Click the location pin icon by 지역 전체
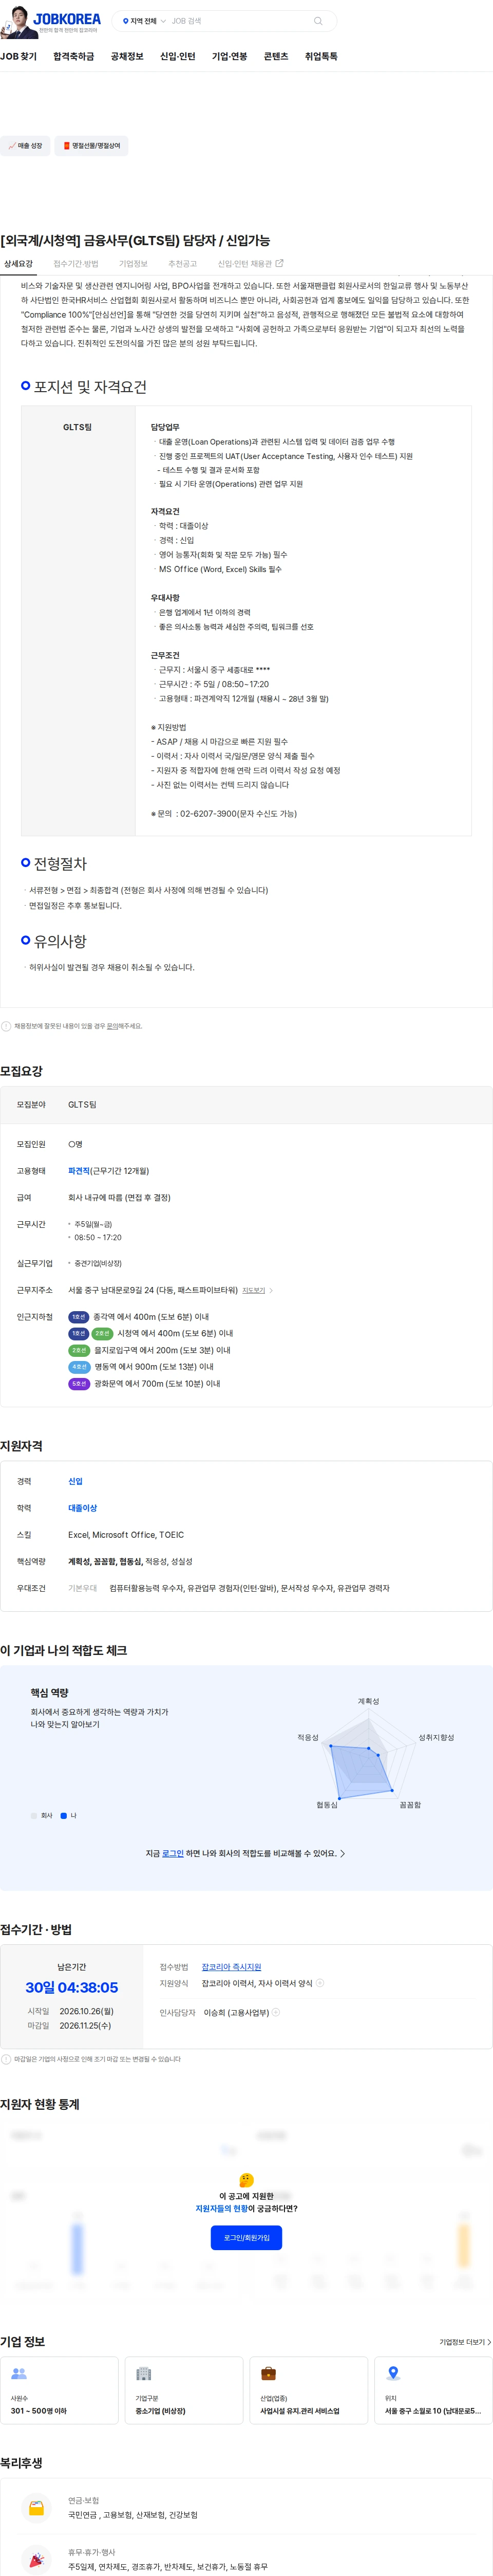This screenshot has height=2576, width=493. (126, 21)
